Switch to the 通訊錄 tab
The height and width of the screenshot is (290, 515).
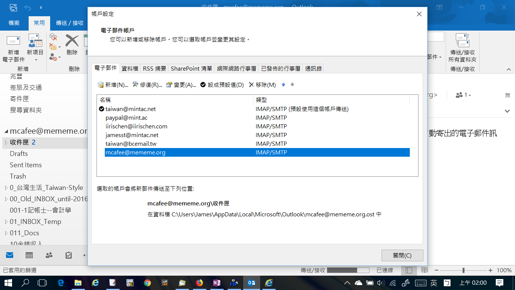pos(313,68)
